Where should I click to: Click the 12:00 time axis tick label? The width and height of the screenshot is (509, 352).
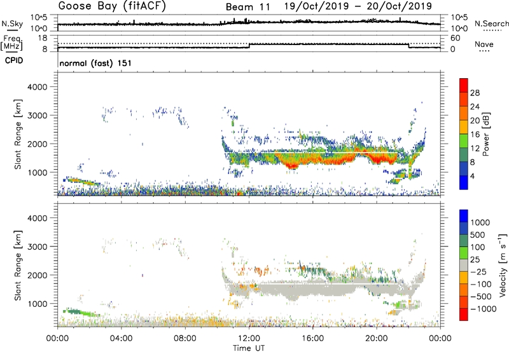click(249, 339)
